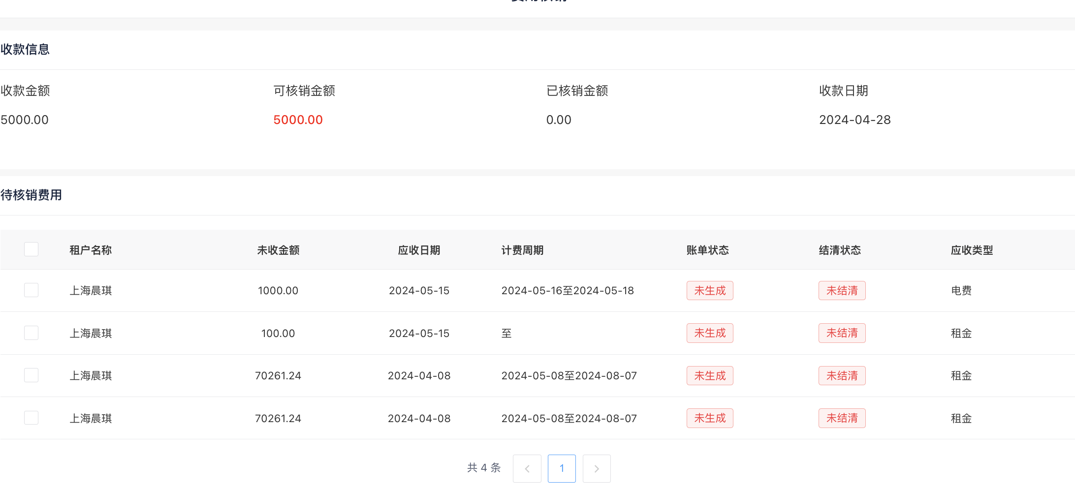The image size is (1075, 491).
Task: Tick the checkbox in the last table row
Action: (31, 418)
